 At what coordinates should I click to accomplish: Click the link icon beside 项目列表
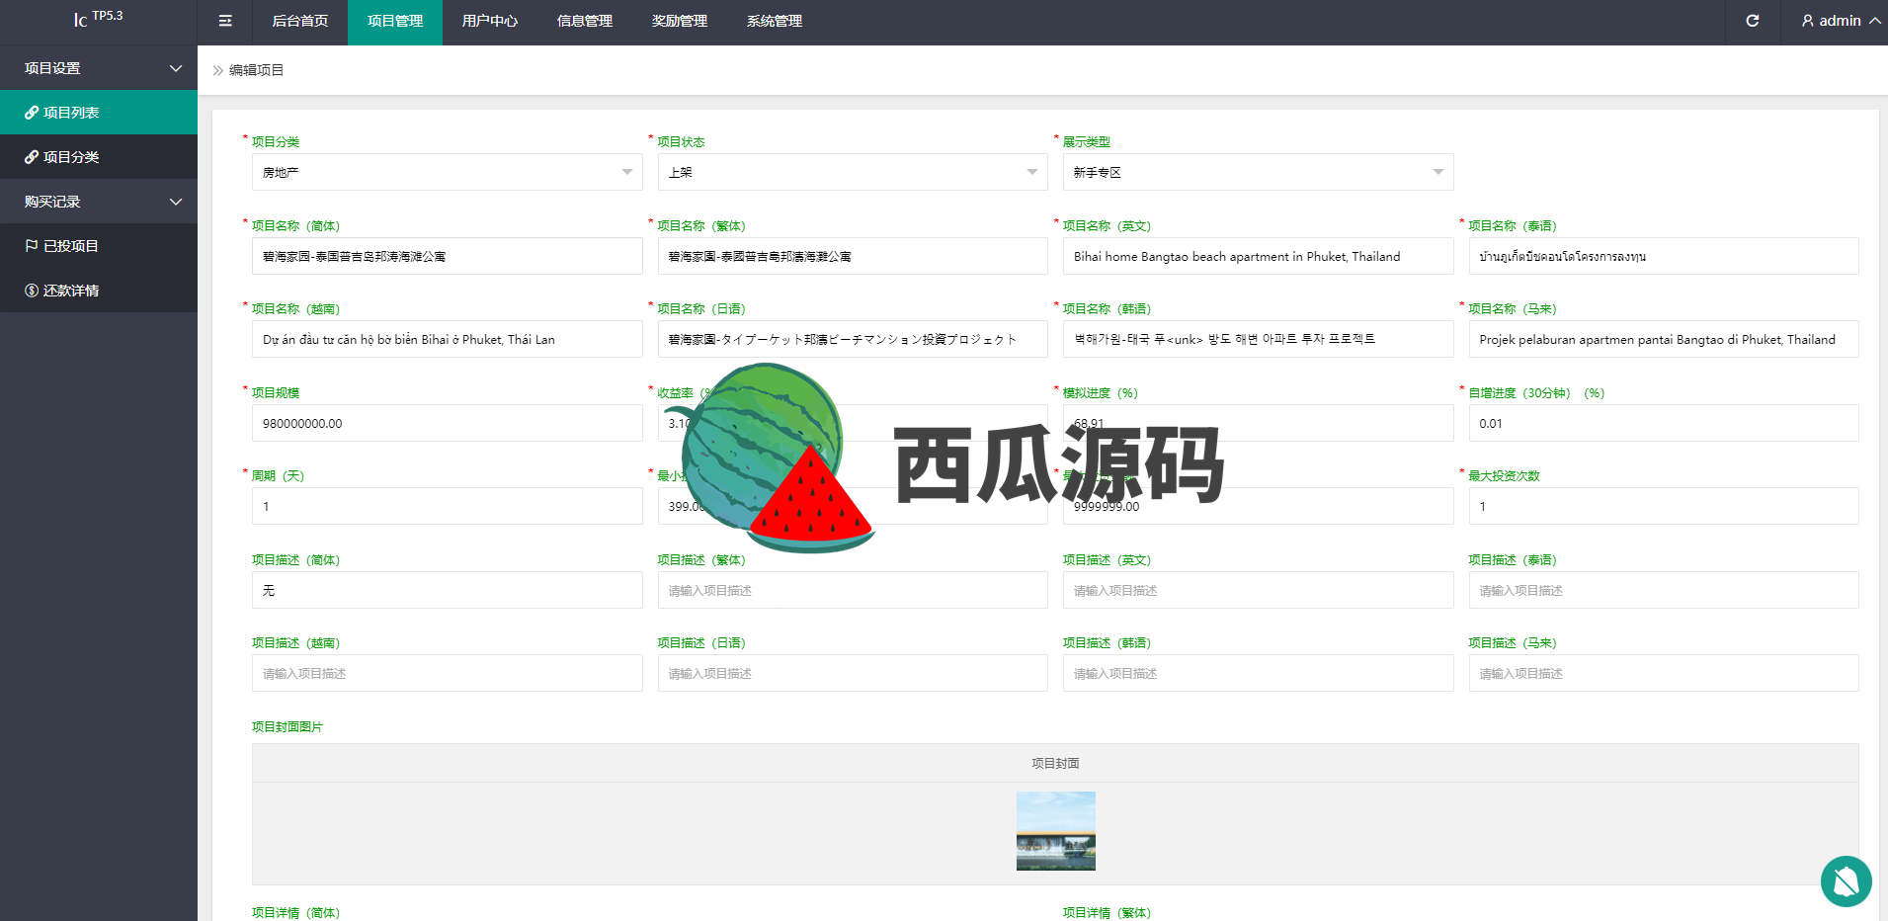[32, 113]
